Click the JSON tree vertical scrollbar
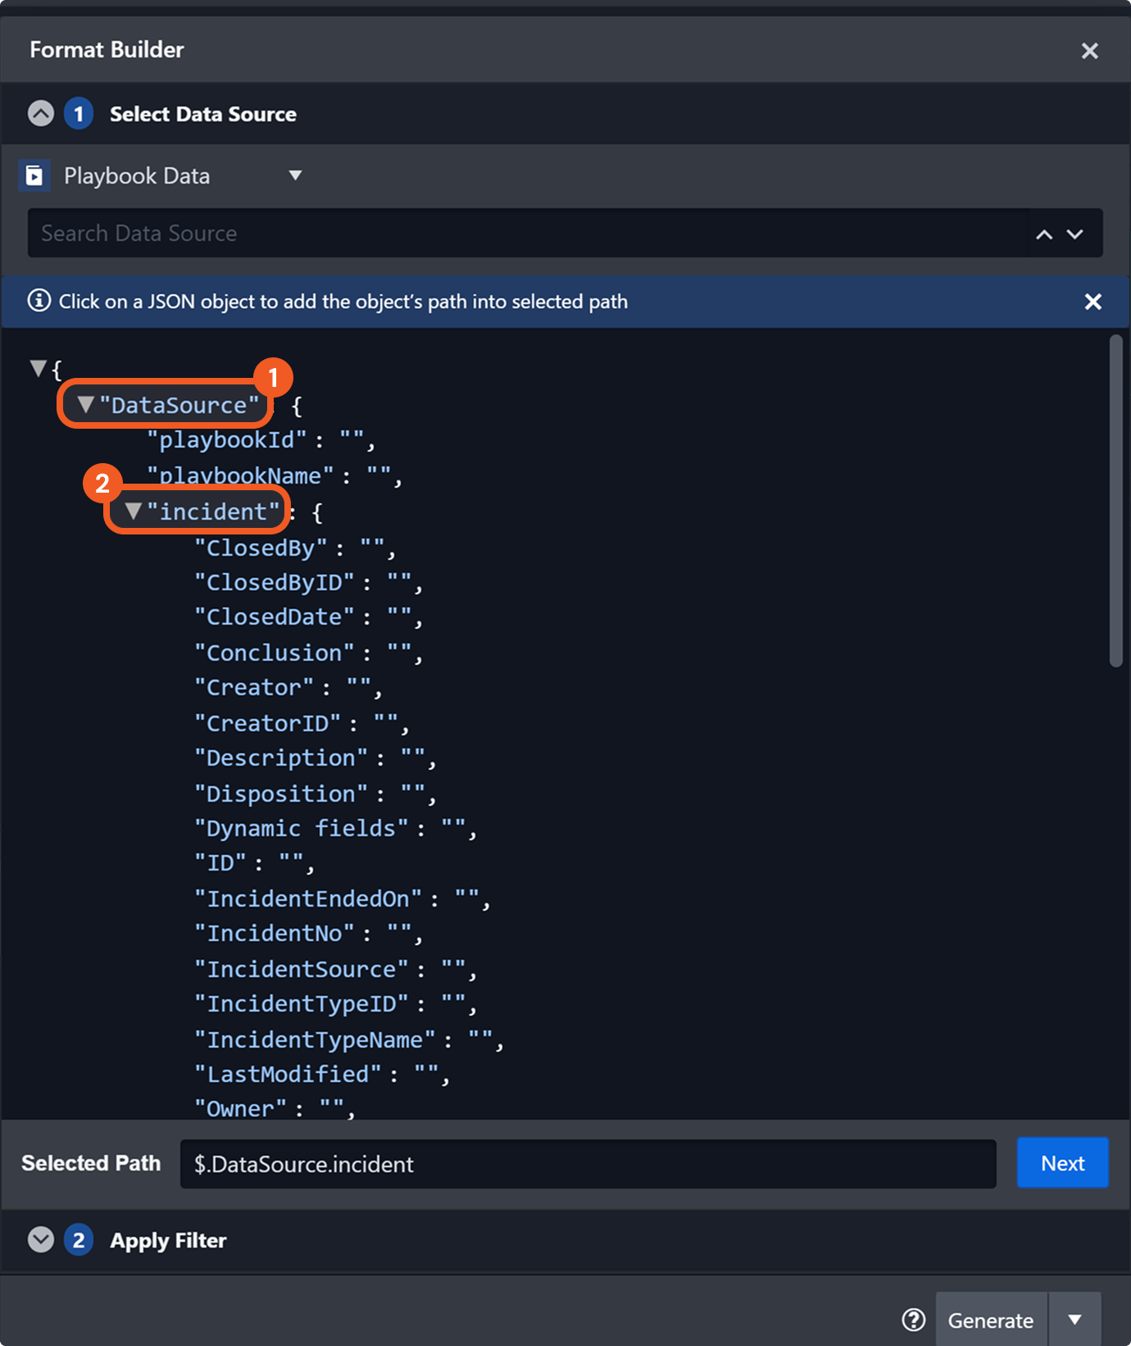The height and width of the screenshot is (1346, 1131). pyautogui.click(x=1115, y=500)
